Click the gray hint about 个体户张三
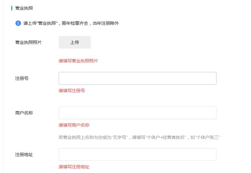The width and height of the screenshot is (251, 173). (x=139, y=137)
